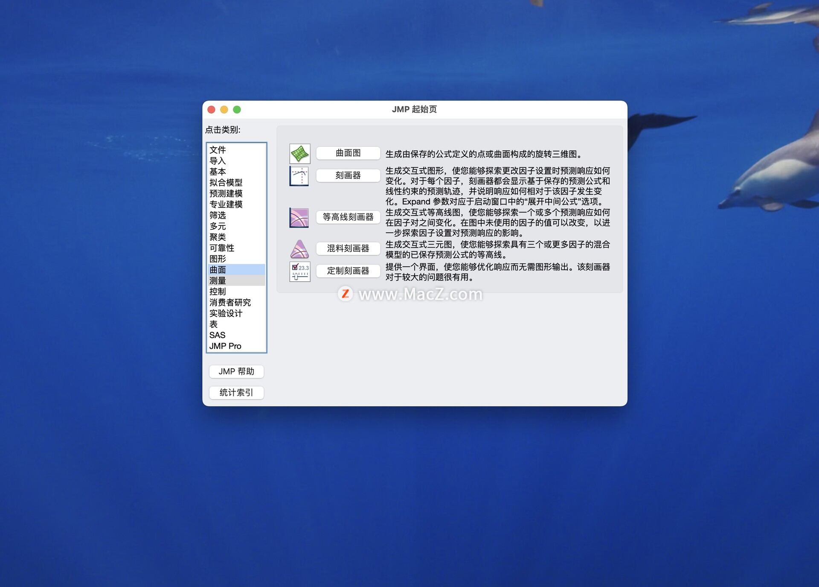This screenshot has width=819, height=587.
Task: Select the 消费者研究 category
Action: pos(236,303)
